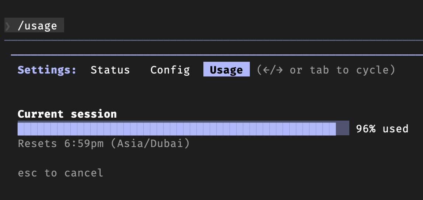
Task: Switch to the Status tab
Action: pos(110,70)
